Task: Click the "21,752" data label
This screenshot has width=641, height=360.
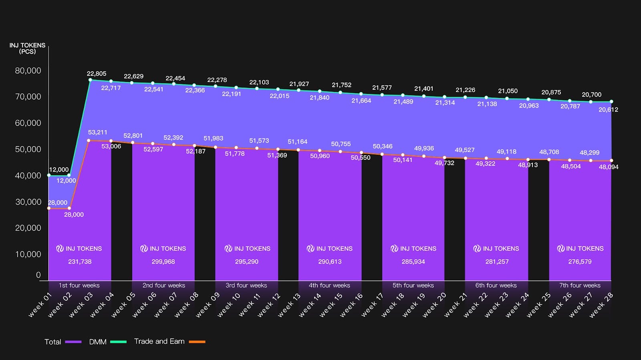Action: tap(342, 85)
